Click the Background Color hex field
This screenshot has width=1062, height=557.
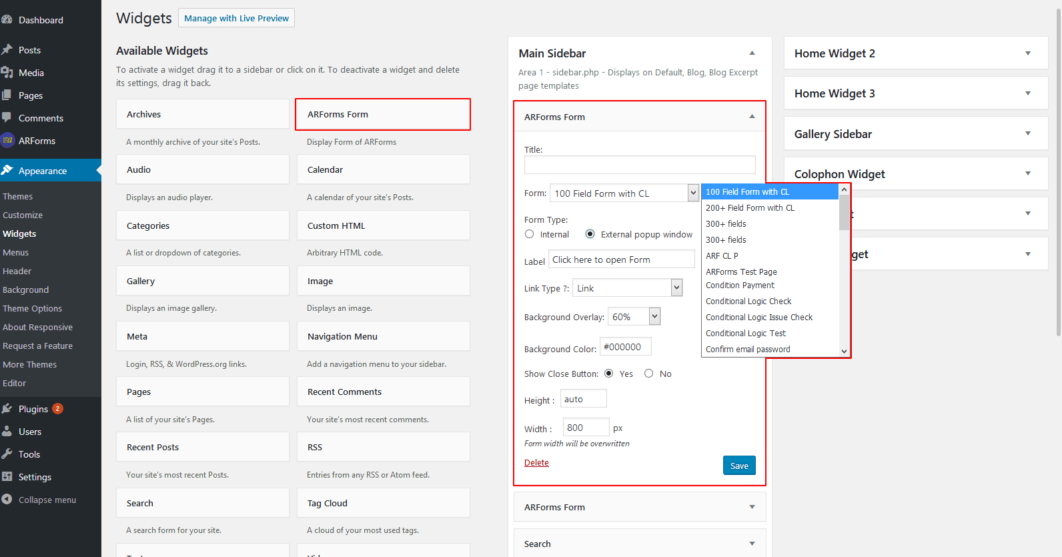(626, 347)
